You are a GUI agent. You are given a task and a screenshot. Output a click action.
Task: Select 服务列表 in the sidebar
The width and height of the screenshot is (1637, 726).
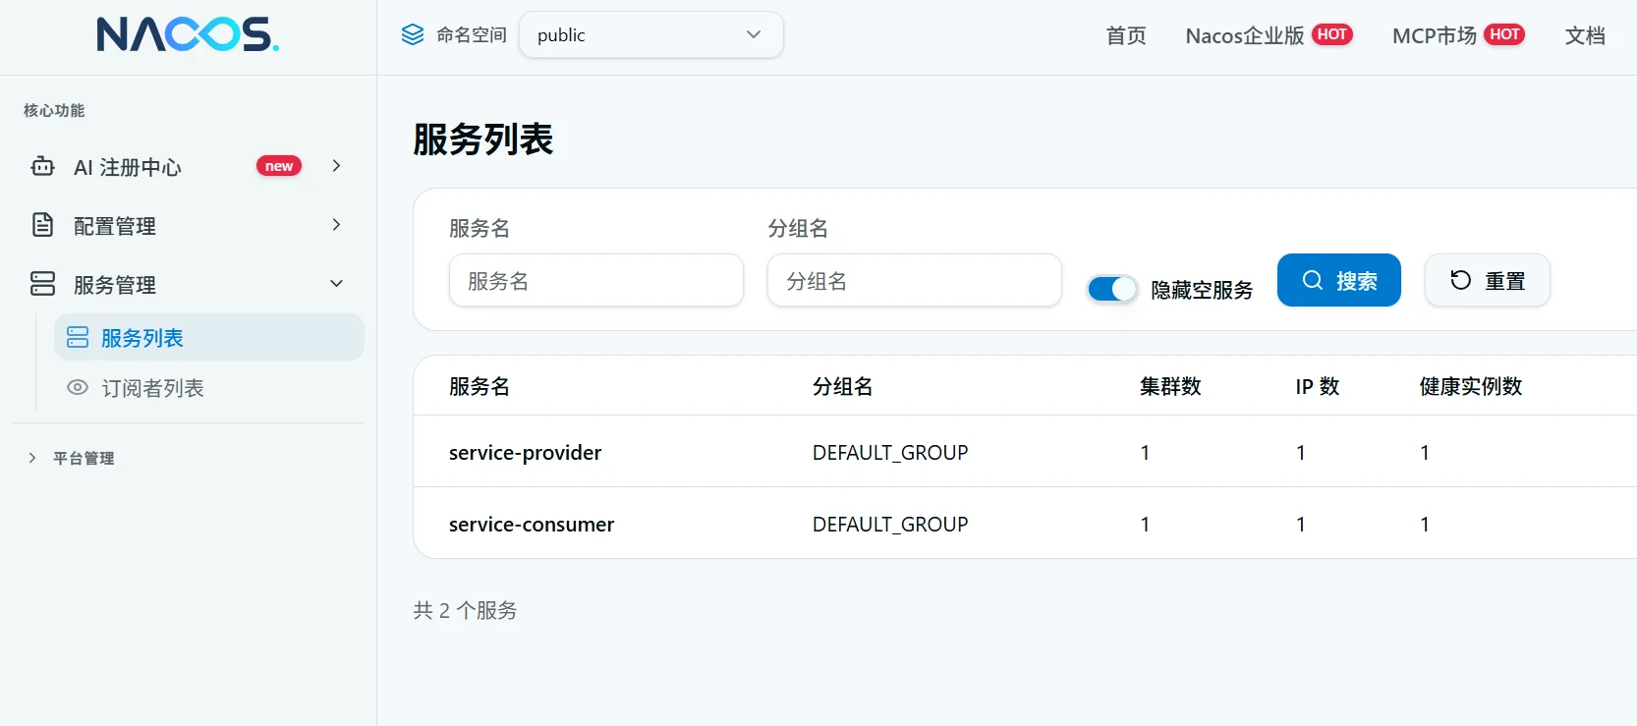209,337
